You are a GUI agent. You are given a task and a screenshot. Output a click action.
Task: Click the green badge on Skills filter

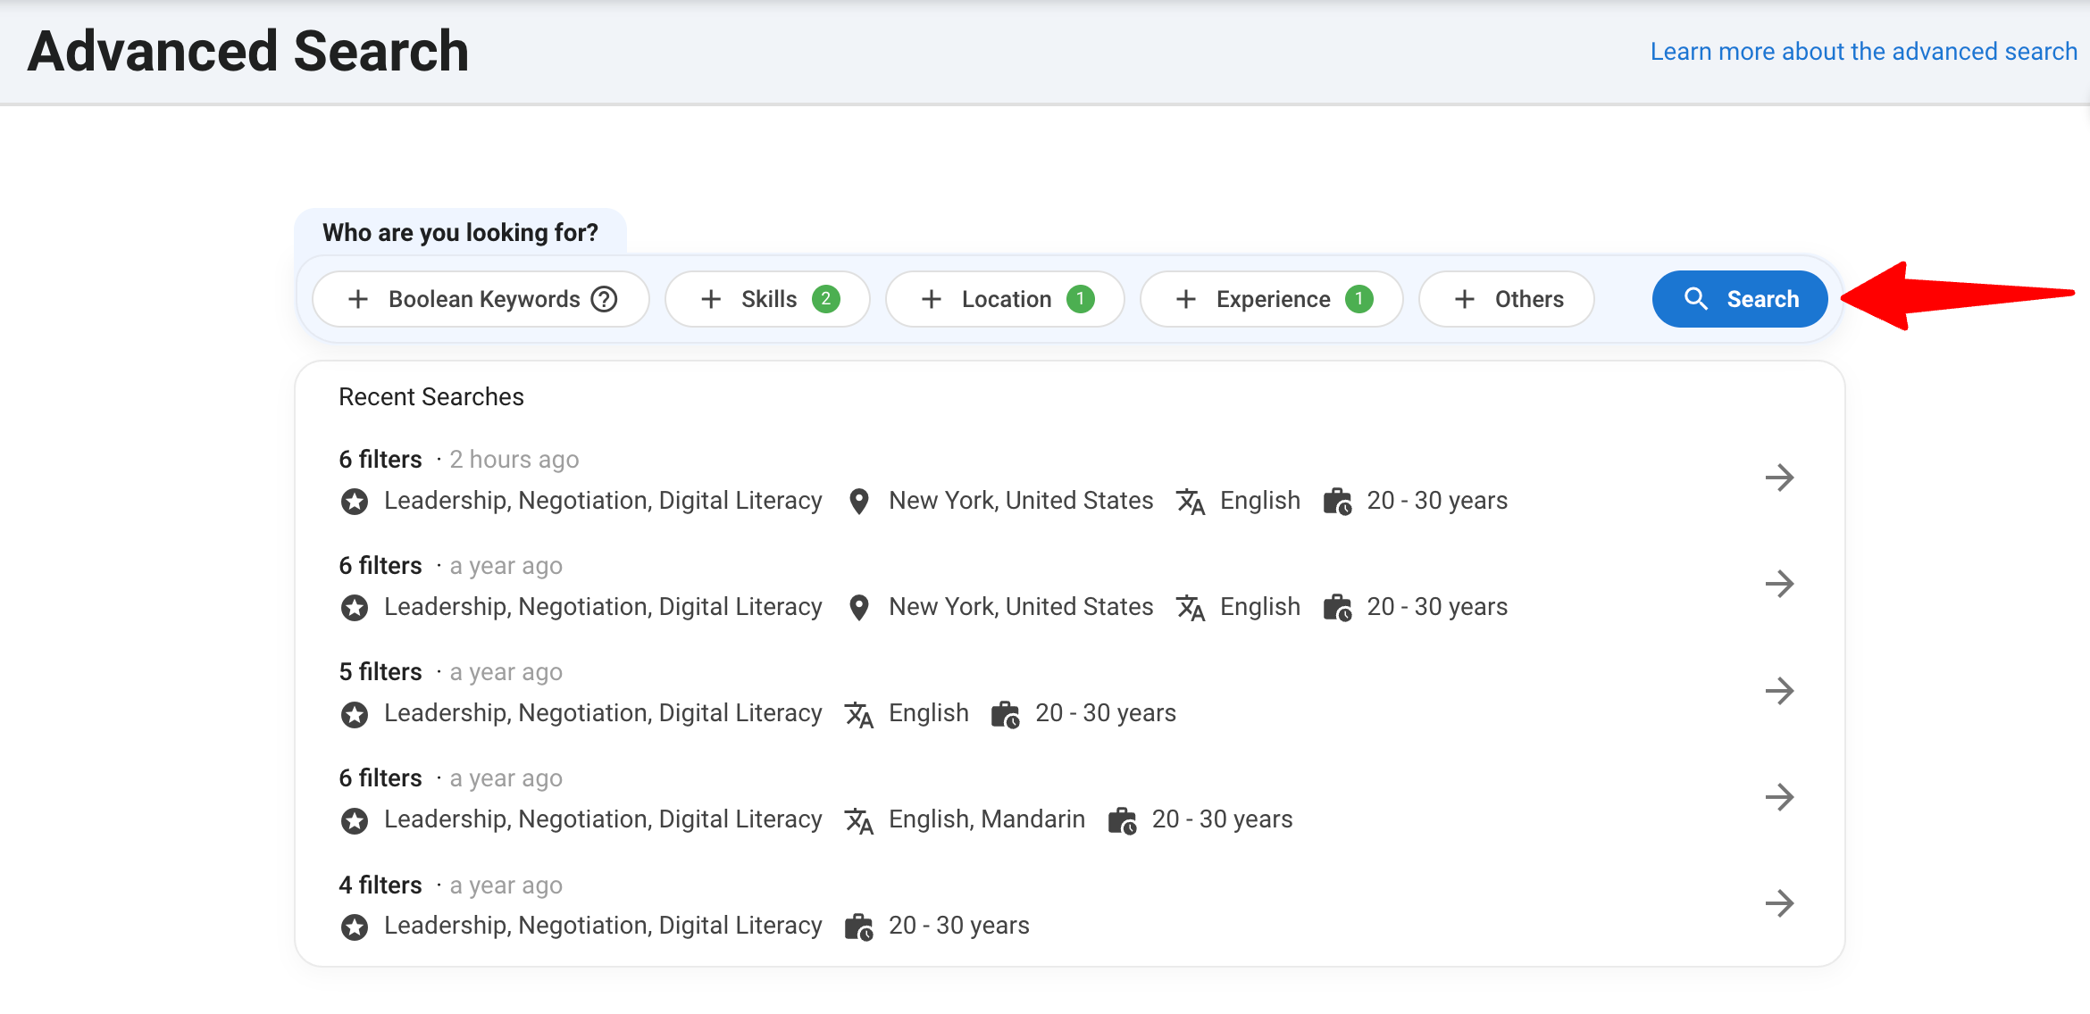(826, 299)
